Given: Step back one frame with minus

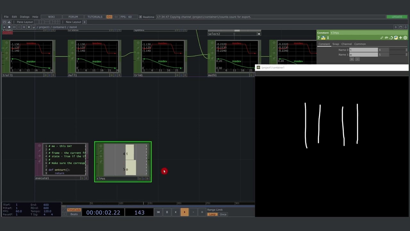Looking at the screenshot, I should coord(193,212).
